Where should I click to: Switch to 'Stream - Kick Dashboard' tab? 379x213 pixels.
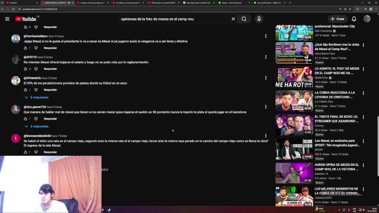[234, 3]
